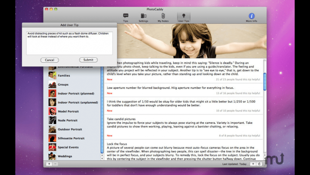Select the Families category thumbnail
Screen dimensions: 310x175
pos(52,75)
